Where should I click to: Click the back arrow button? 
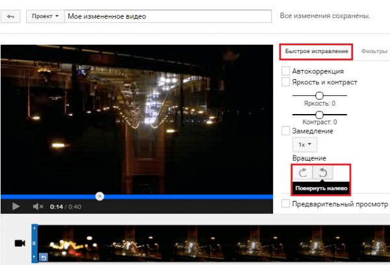[10, 16]
